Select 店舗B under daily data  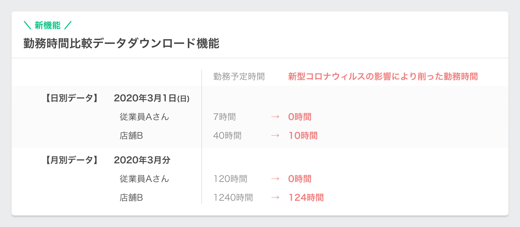coord(131,135)
